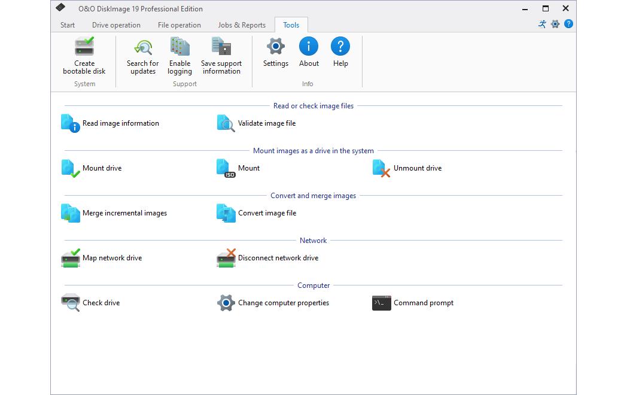Click the Merge incremental images label
This screenshot has height=395, width=627.
pyautogui.click(x=125, y=213)
